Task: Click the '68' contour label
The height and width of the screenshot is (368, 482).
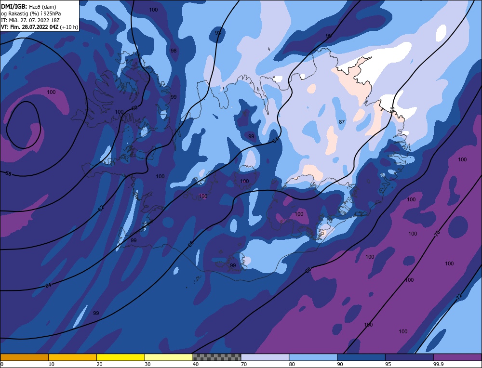Action: coord(308,270)
